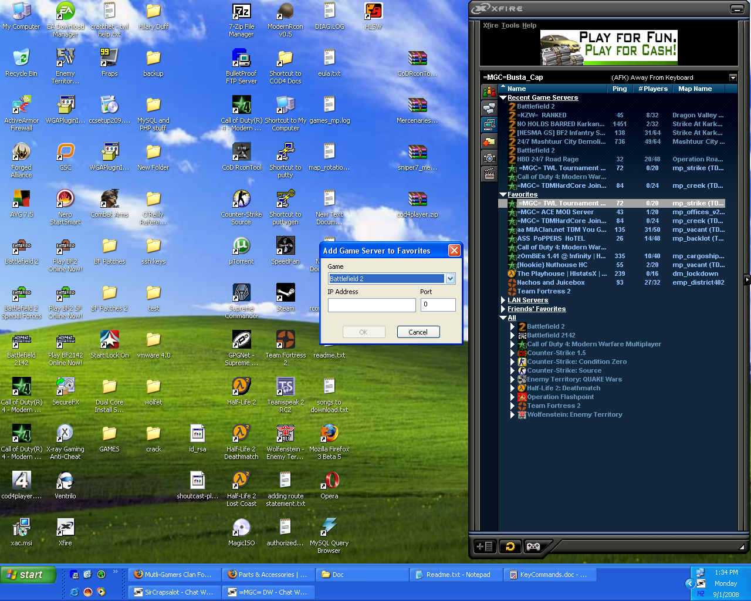Open the Xfire menu
The image size is (751, 601).
490,25
